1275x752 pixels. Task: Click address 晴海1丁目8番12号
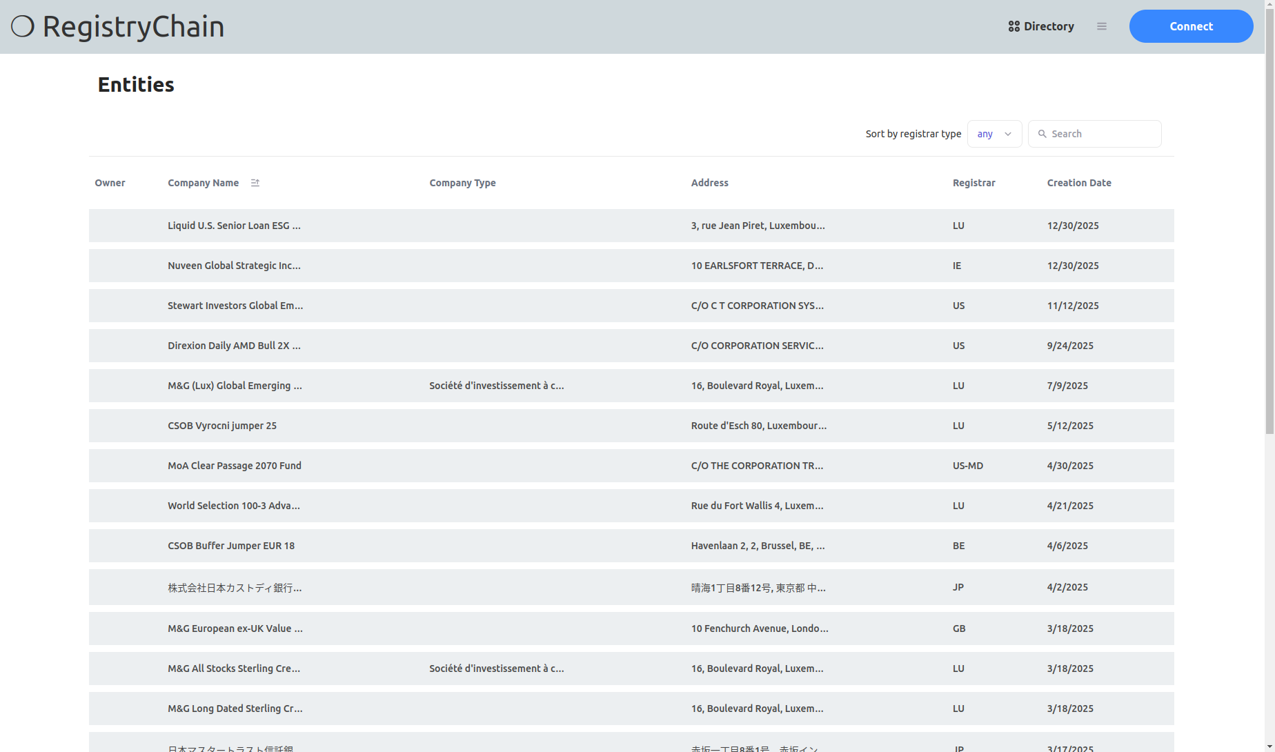coord(758,588)
